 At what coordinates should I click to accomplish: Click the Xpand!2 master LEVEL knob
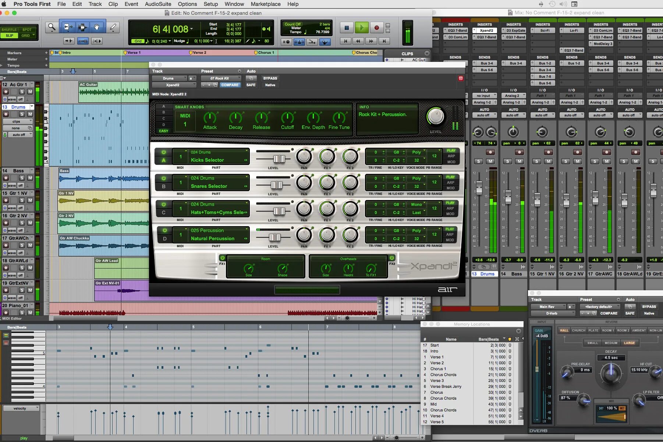click(x=436, y=116)
